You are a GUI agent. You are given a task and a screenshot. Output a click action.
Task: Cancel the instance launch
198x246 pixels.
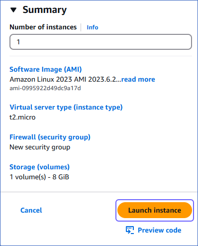31,210
